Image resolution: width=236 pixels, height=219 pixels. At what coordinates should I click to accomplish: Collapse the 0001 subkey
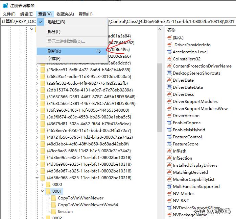pos(43,191)
